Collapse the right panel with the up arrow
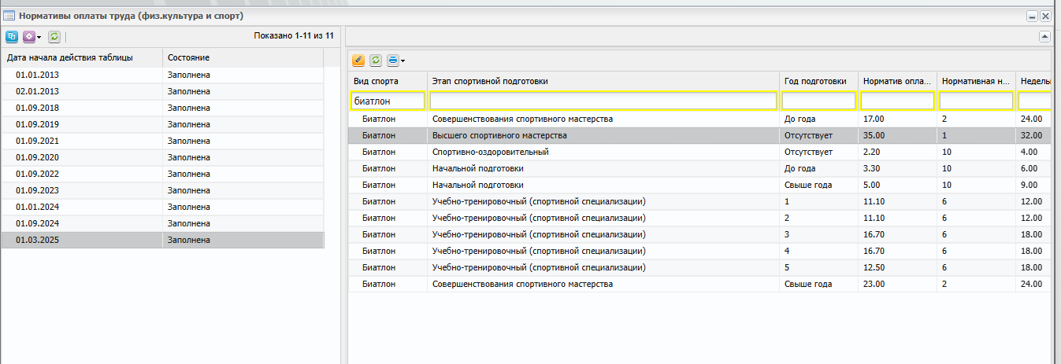1061x364 pixels. (x=1044, y=36)
